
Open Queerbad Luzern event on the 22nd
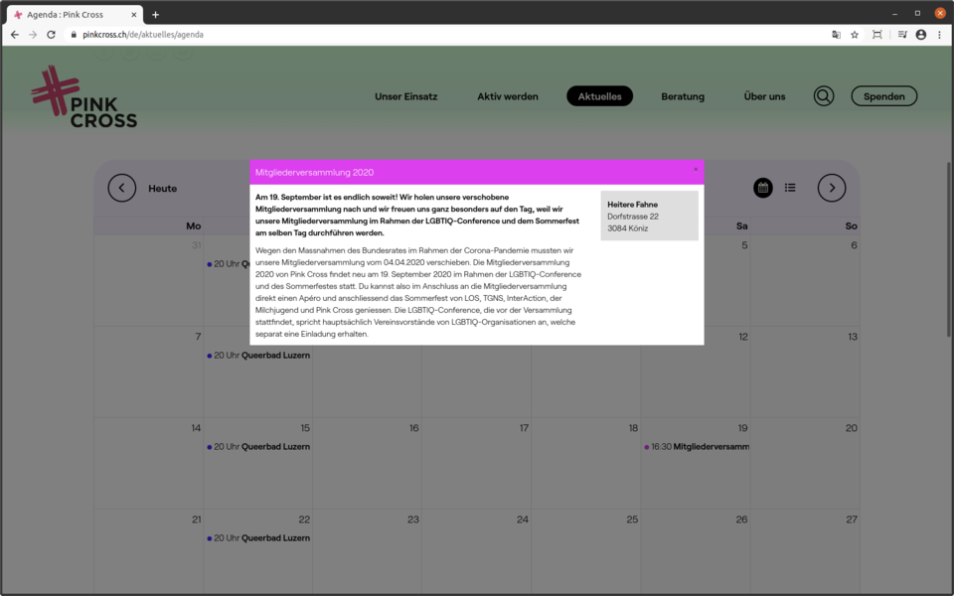[x=259, y=538]
